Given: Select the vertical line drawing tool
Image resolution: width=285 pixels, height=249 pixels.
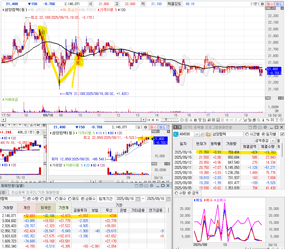Looking at the screenshot, I should click(236, 120).
